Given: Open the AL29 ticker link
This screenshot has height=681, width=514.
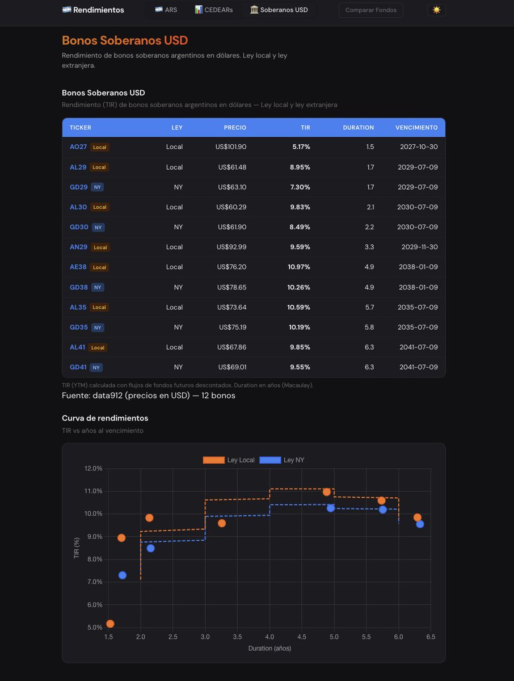Looking at the screenshot, I should (x=78, y=167).
